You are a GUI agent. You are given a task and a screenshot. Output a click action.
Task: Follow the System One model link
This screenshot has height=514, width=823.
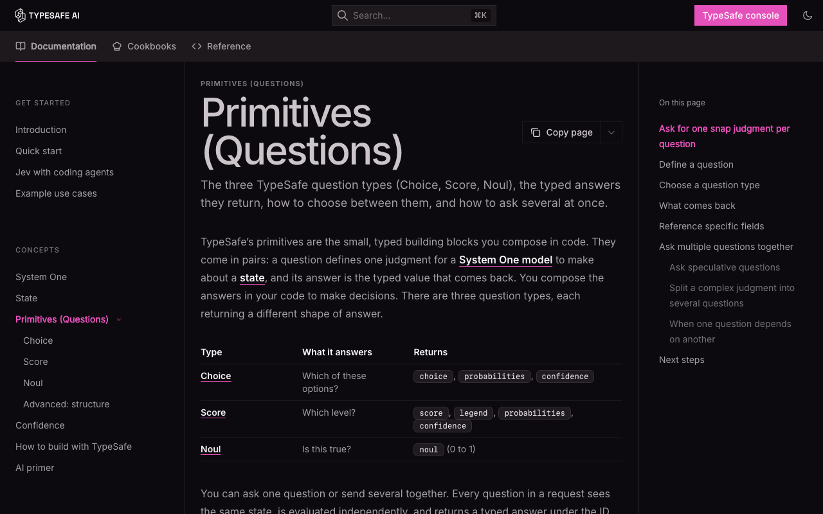pyautogui.click(x=505, y=260)
